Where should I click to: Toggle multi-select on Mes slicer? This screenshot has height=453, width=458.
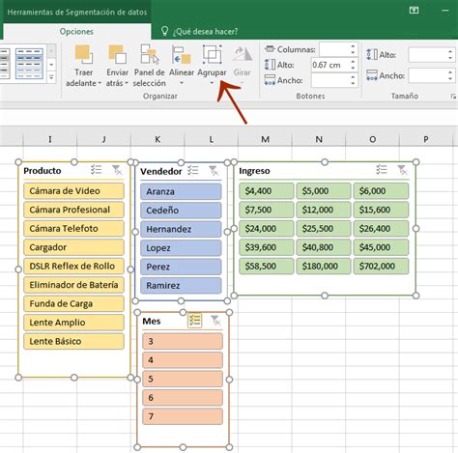[x=194, y=321]
